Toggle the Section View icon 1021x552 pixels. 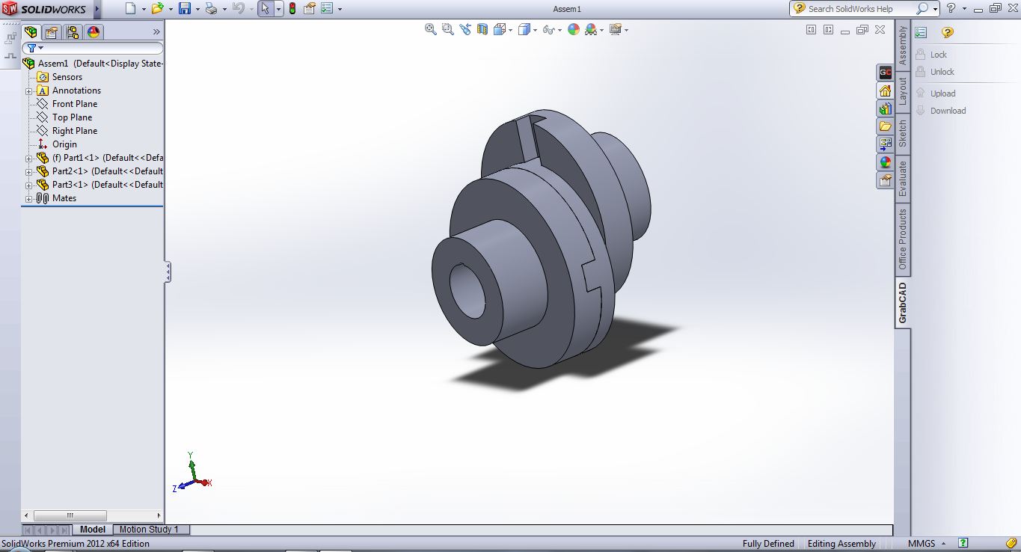tap(482, 29)
